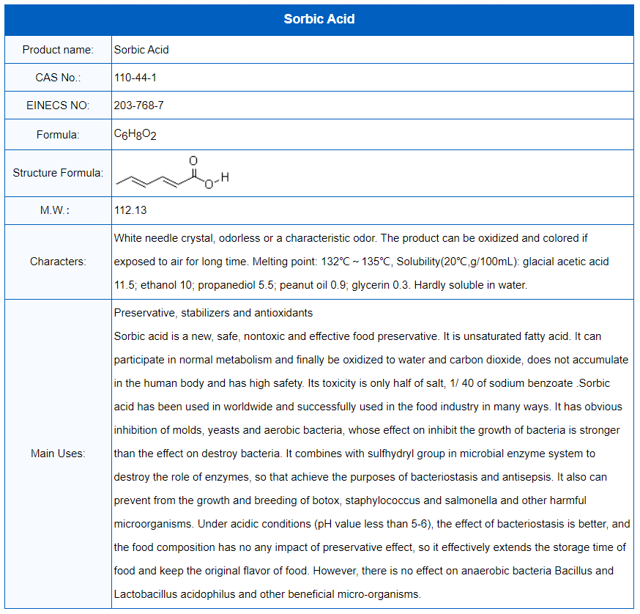Select the EINECS value 203-768-7
The width and height of the screenshot is (640, 614).
point(139,106)
